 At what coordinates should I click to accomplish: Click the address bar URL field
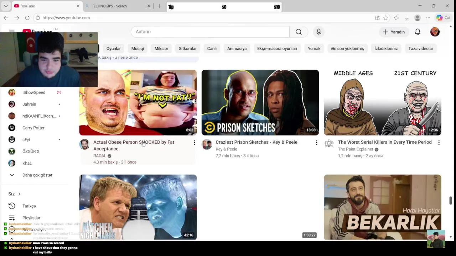click(x=203, y=18)
